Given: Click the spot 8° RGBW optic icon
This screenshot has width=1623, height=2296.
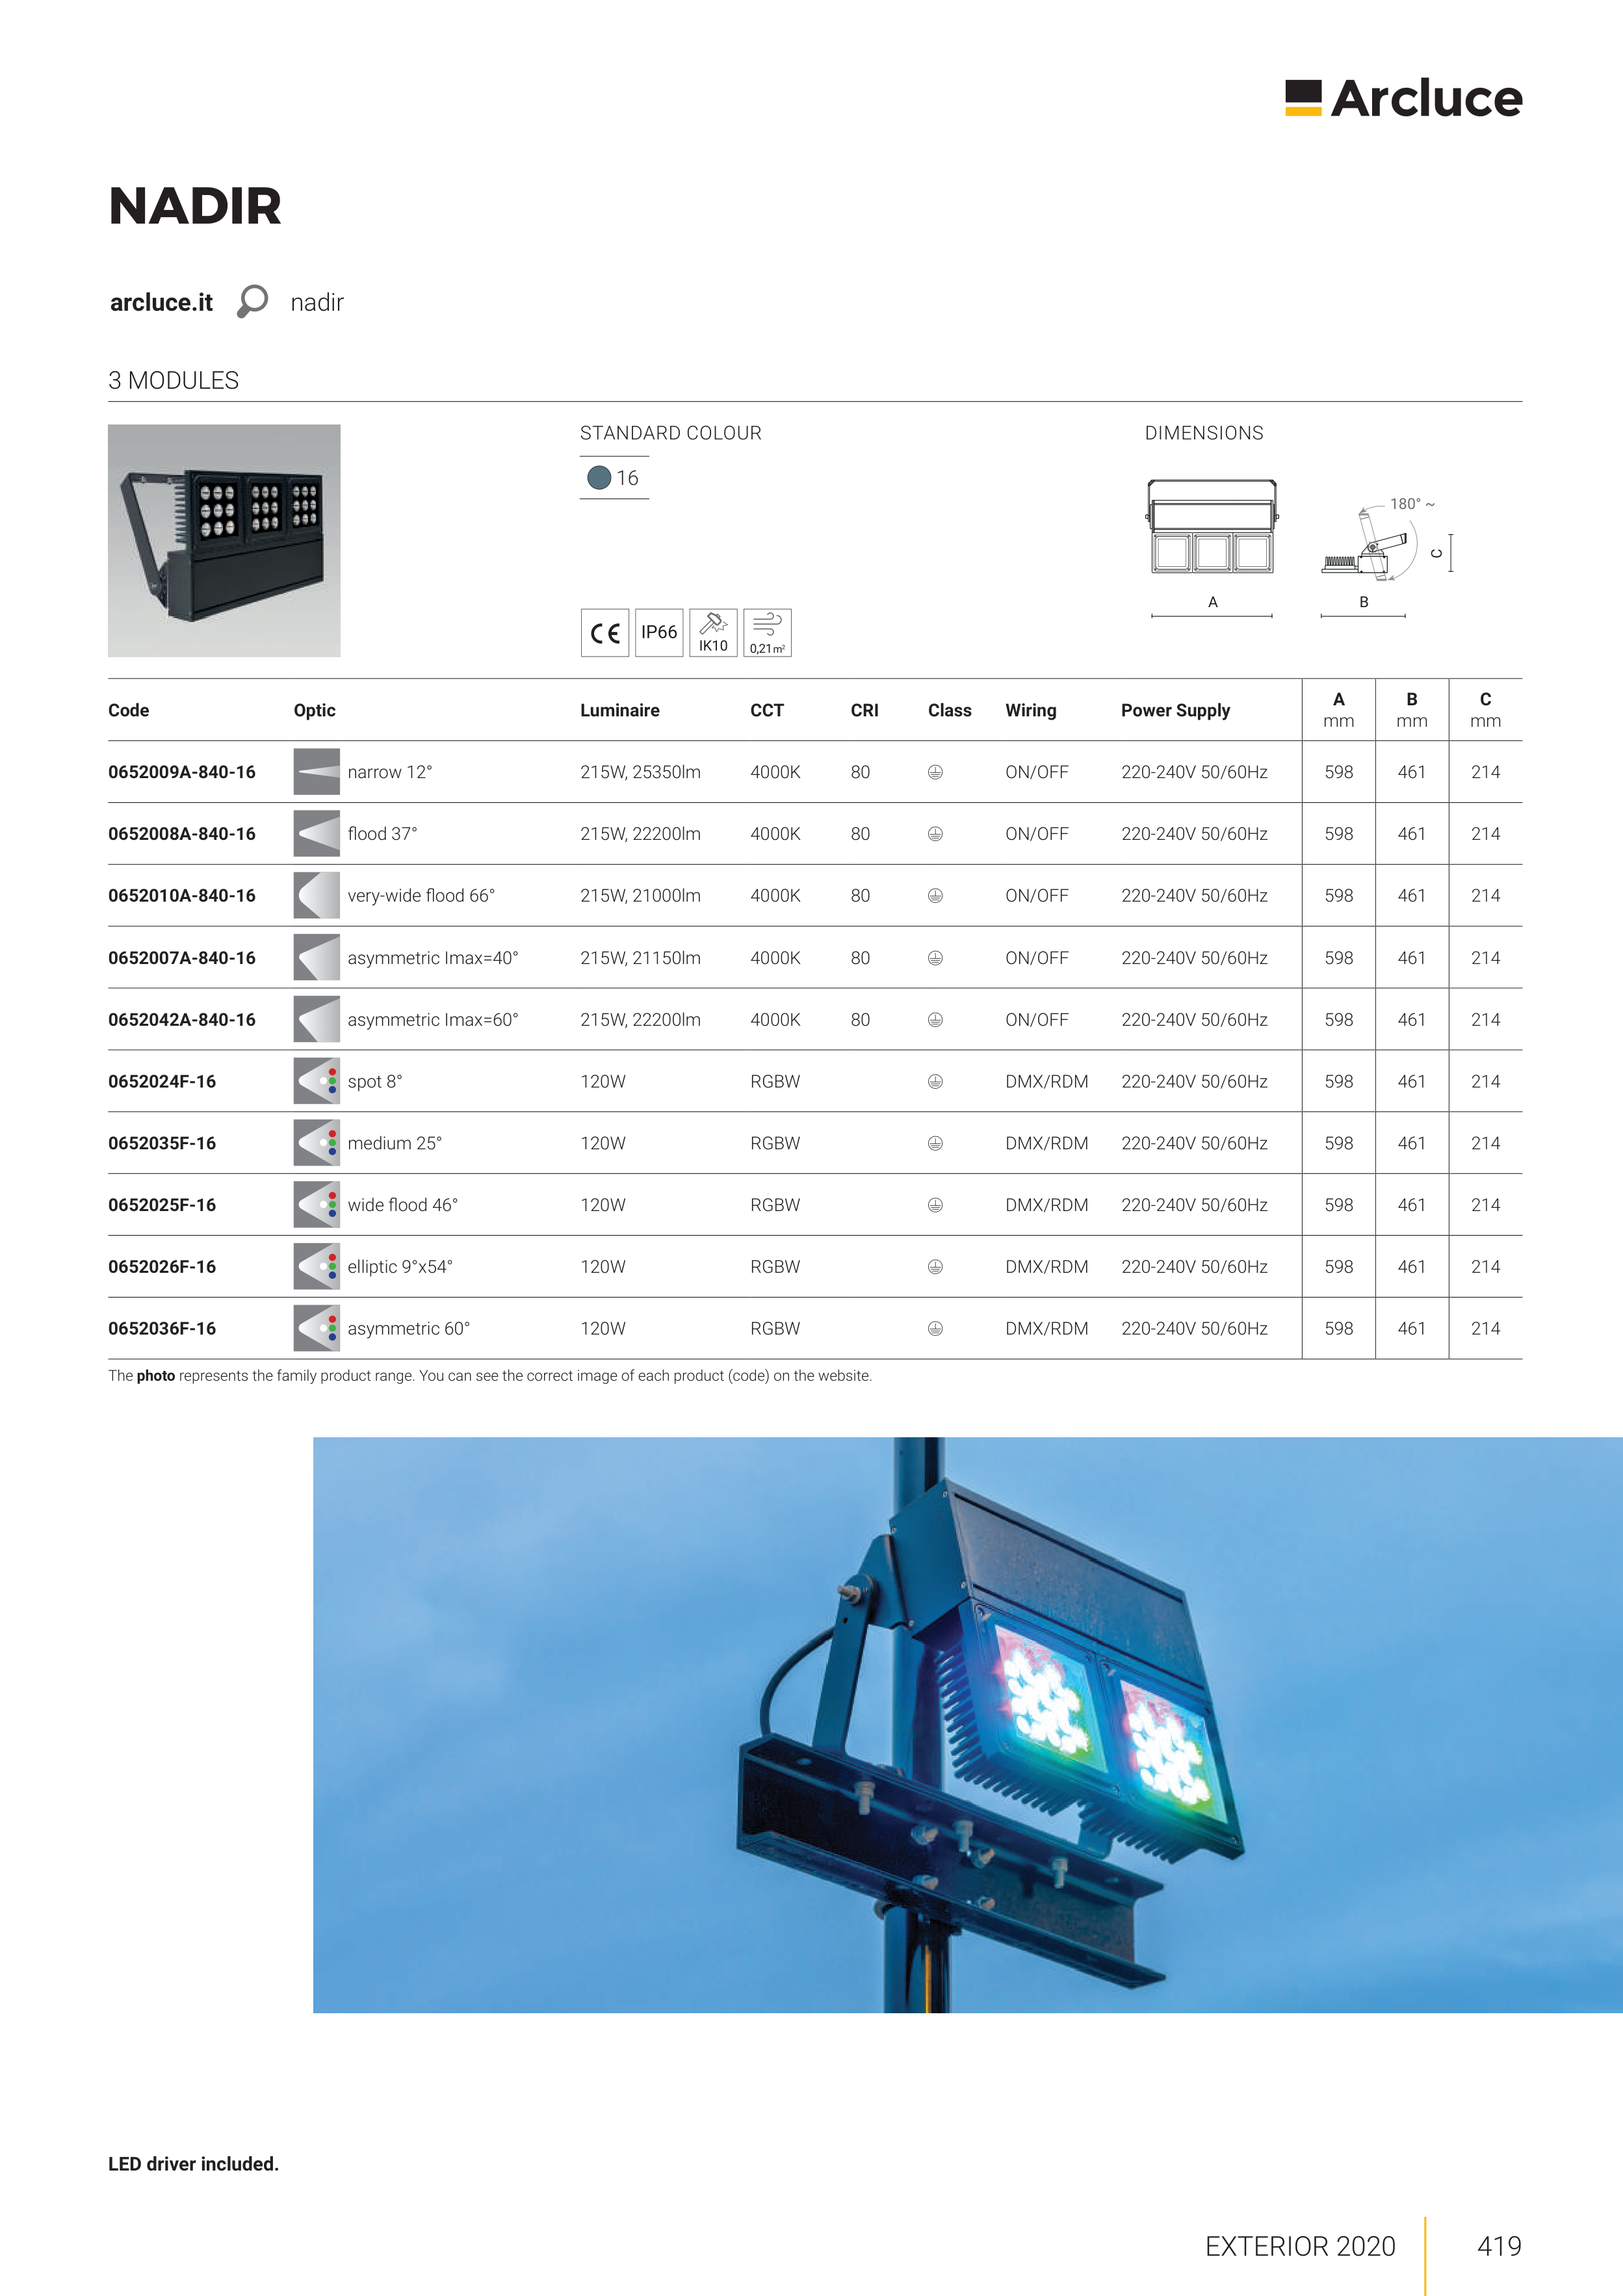Looking at the screenshot, I should click(317, 1081).
